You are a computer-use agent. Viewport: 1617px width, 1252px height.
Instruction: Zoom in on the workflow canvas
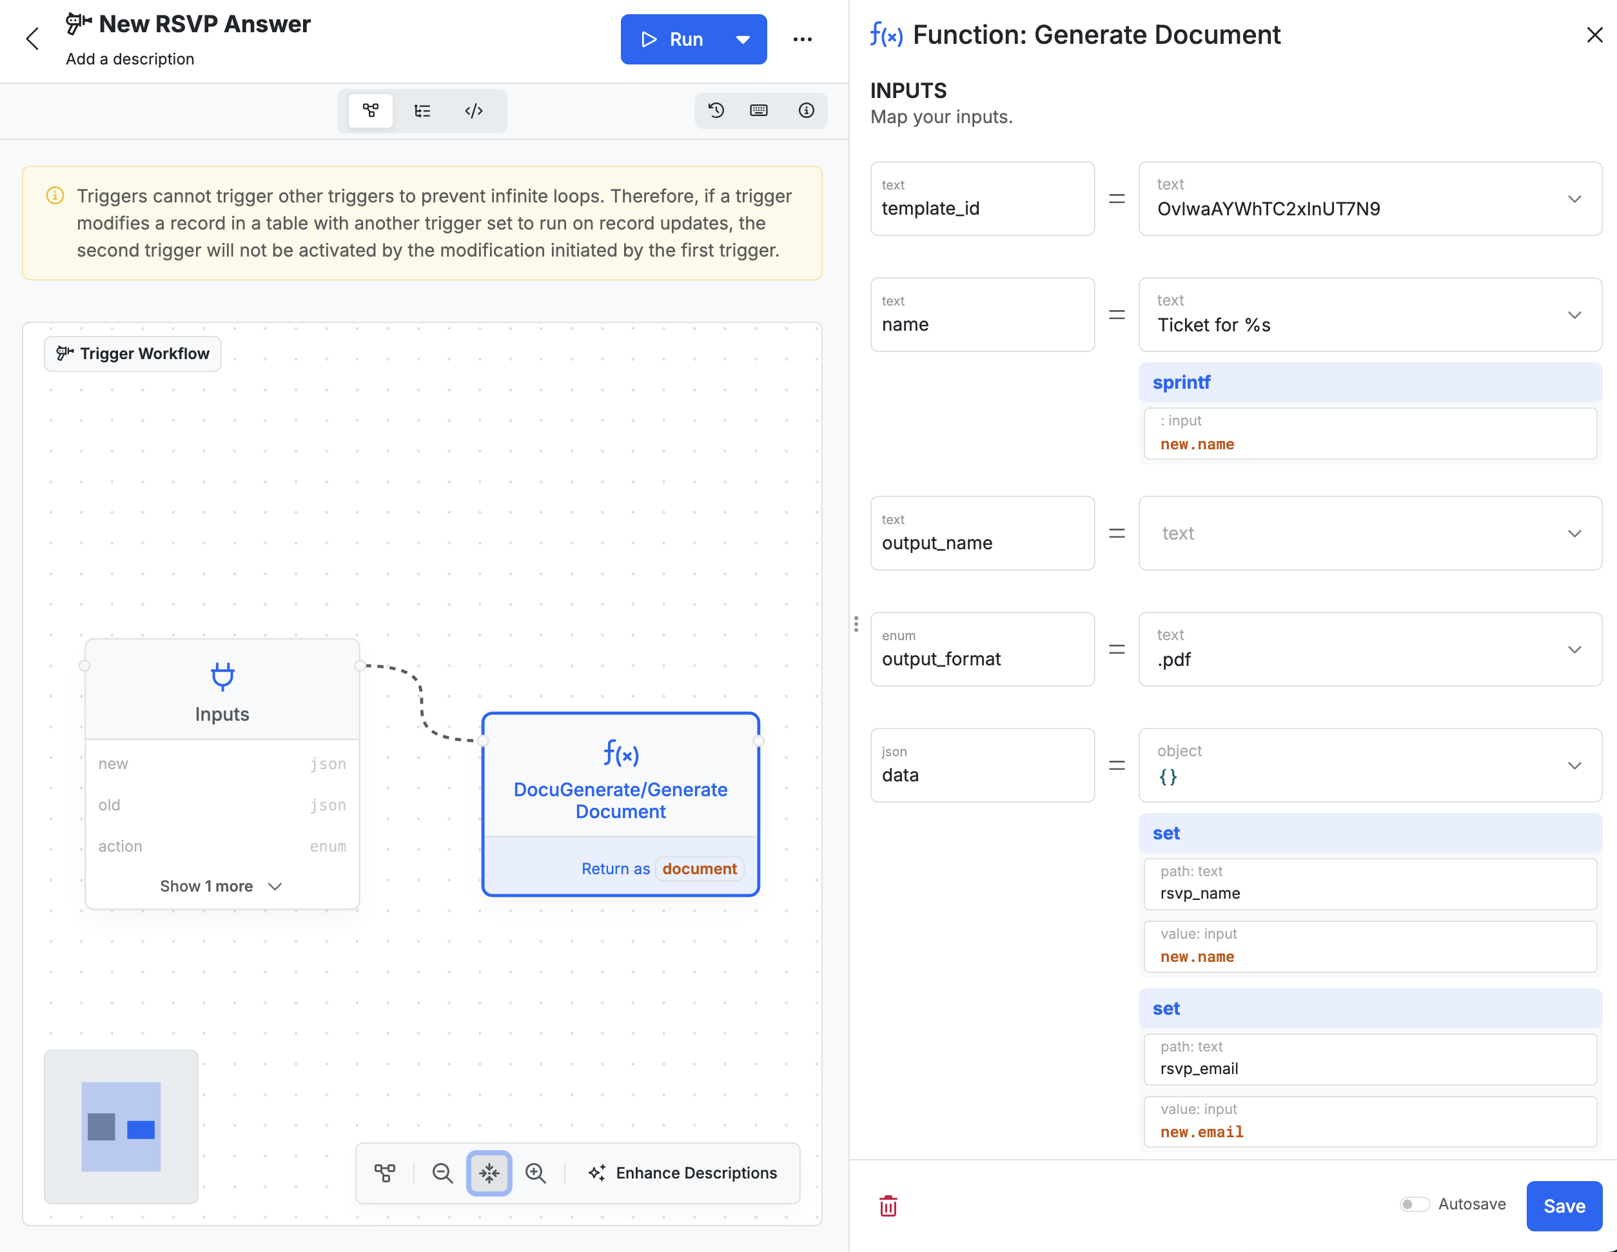(x=536, y=1173)
